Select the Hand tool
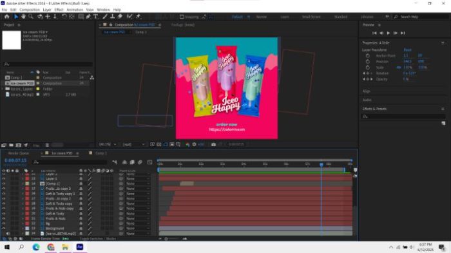451x253 pixels. (23, 17)
